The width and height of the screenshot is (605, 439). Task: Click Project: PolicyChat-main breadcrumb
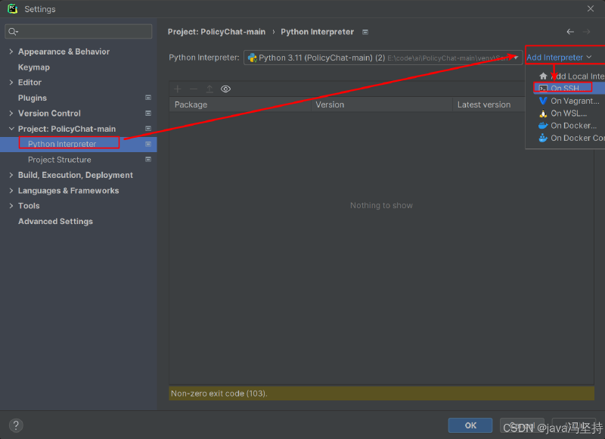[216, 32]
